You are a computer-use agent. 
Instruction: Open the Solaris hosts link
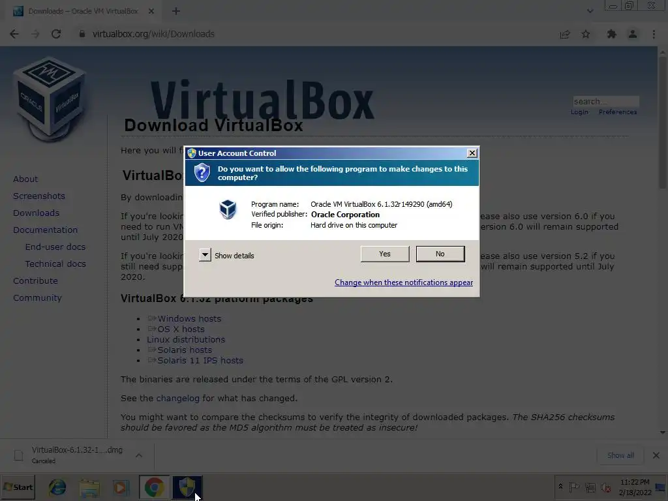point(185,350)
